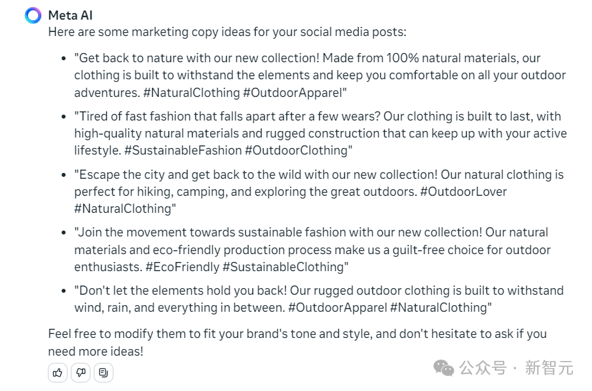Click the #SustainableClothing hashtag

pyautogui.click(x=285, y=267)
